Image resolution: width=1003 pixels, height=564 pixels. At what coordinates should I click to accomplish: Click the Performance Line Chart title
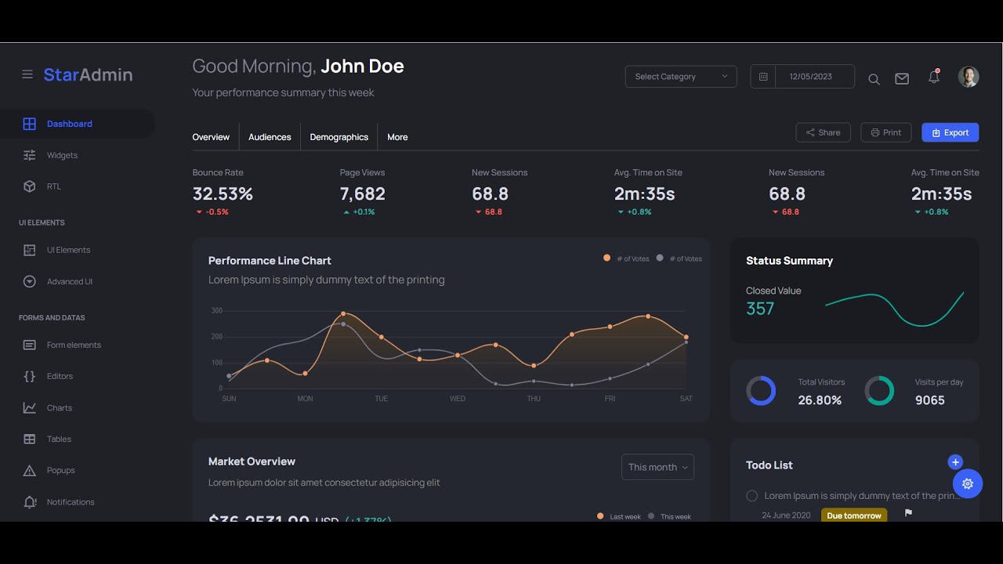coord(270,261)
